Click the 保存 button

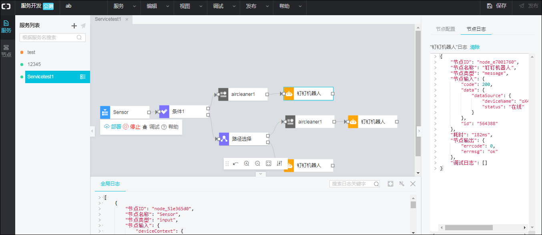(497, 6)
